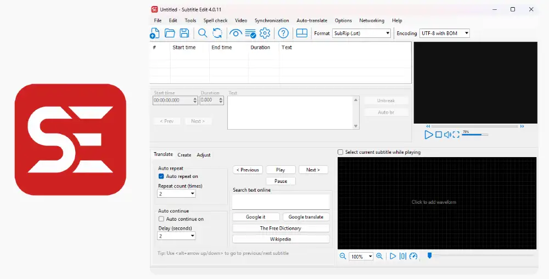Open the Networking menu

click(x=372, y=21)
